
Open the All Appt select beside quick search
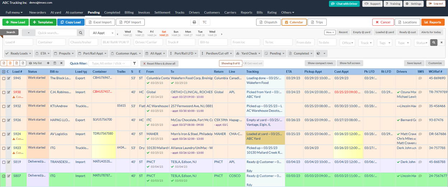102,33
